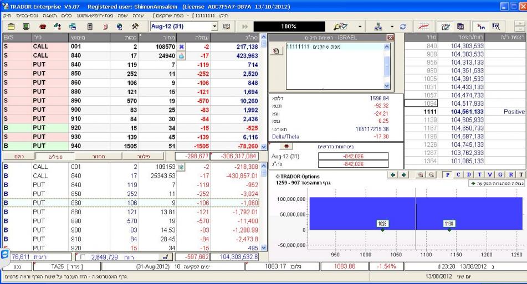Click the yellow portfolio folder toolbar icon
527x284 pixels.
point(11,26)
